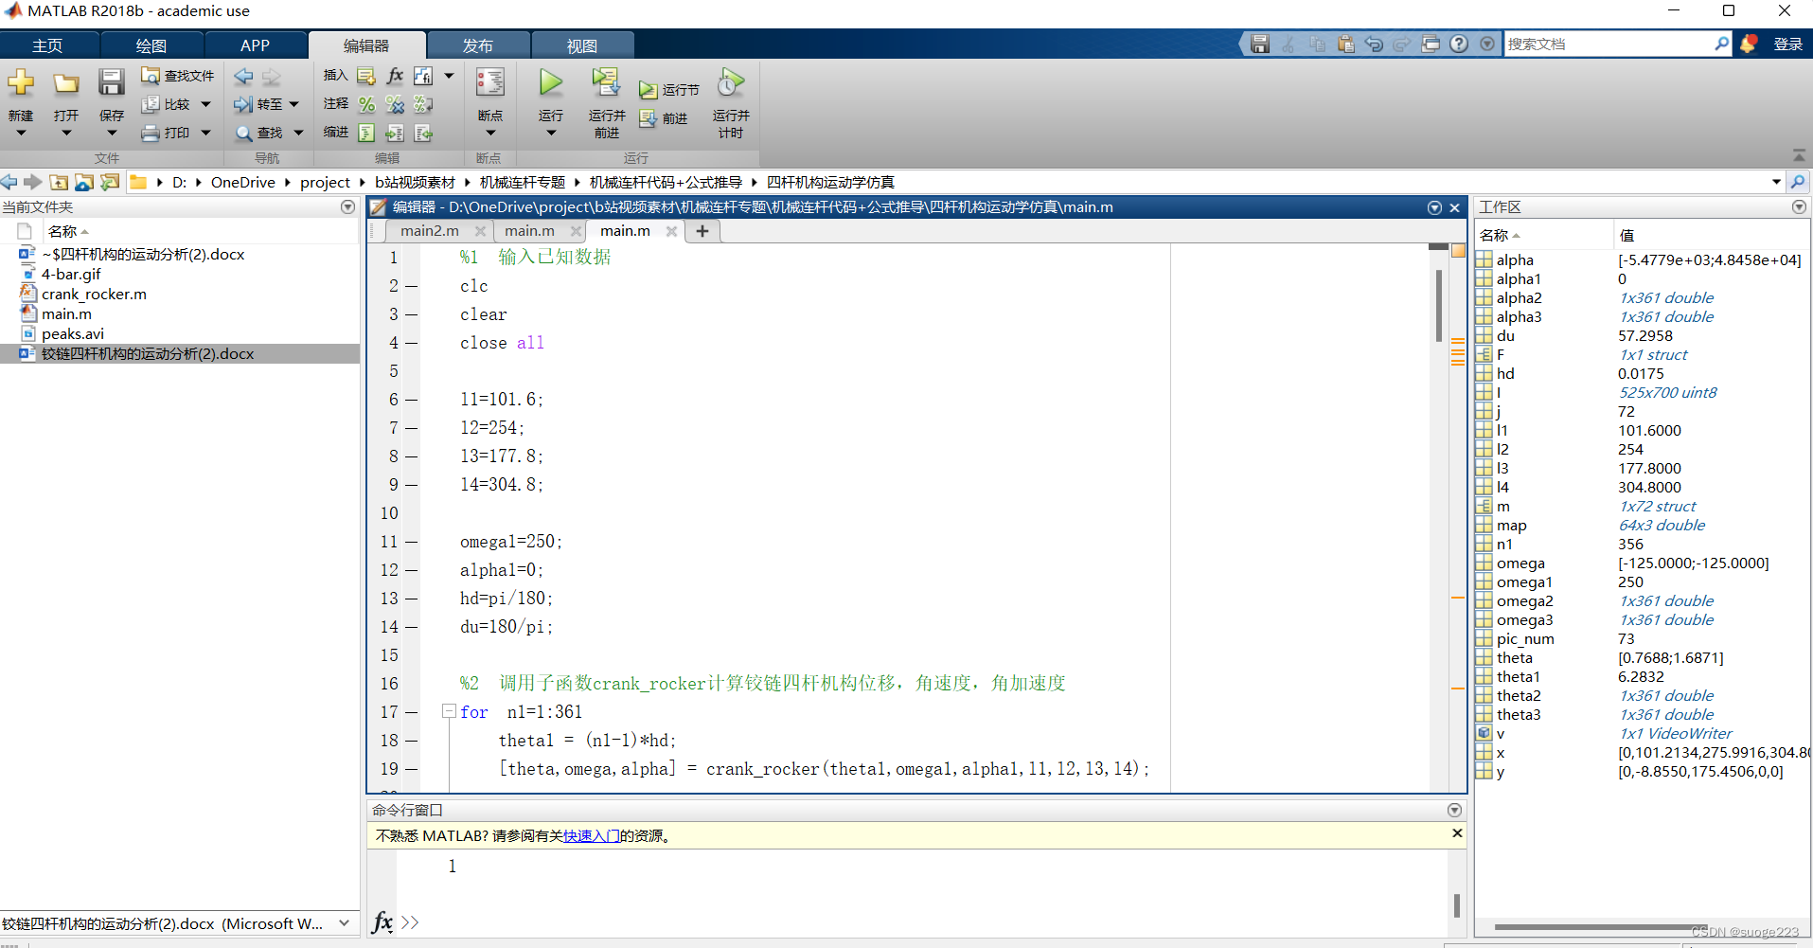Click the Insert Function fx icon
Viewport: 1813px width, 948px height.
tap(395, 76)
